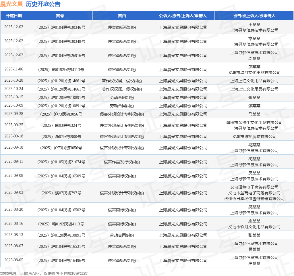Click defendant 章某某

pos(254,39)
